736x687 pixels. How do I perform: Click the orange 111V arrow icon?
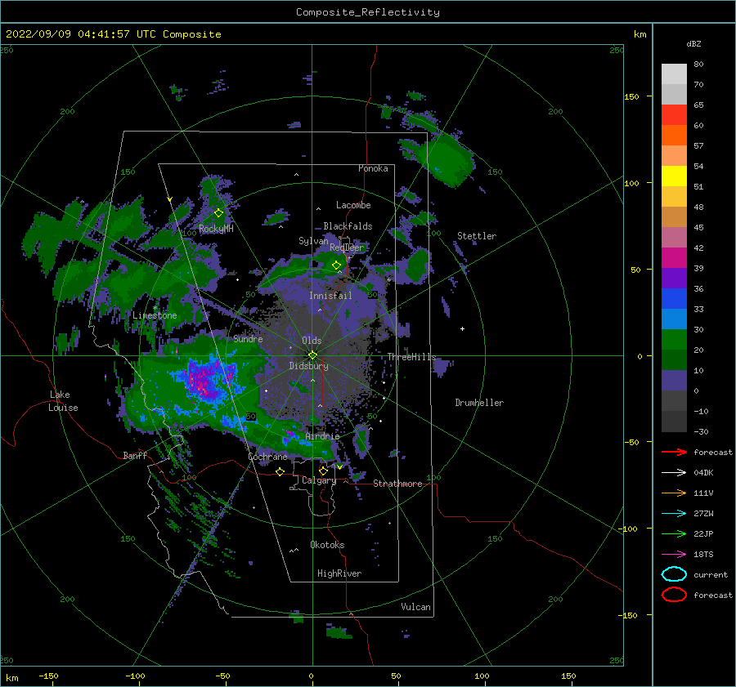pos(674,493)
